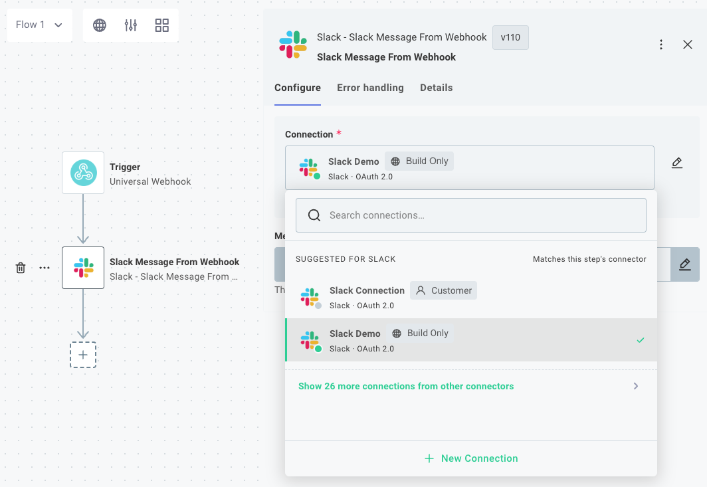Click the SUGGESTED FOR SLACK heading

[346, 259]
